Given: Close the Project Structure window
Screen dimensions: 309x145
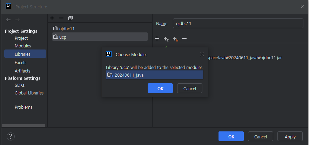Looking at the screenshot, I should click(302, 7).
